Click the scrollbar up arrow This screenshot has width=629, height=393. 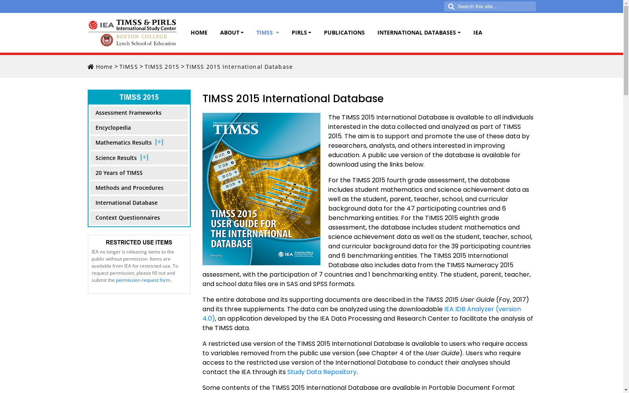click(626, 3)
